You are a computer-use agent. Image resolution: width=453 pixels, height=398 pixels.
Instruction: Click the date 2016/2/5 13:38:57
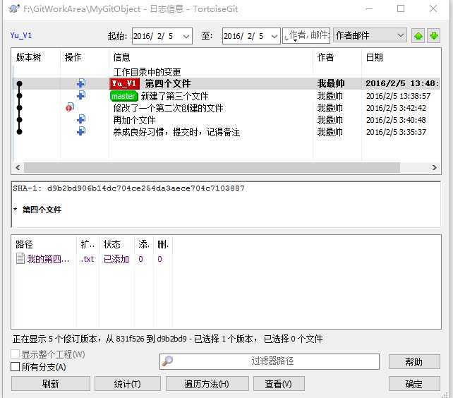click(398, 96)
